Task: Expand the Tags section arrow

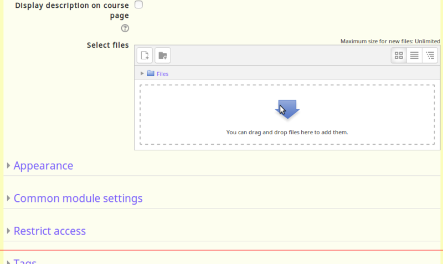Action: [x=8, y=262]
